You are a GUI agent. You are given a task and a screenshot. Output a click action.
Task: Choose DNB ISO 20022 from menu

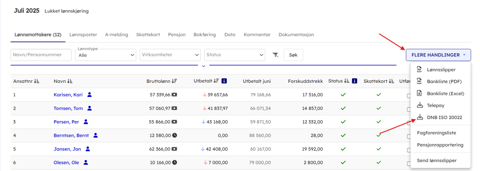click(x=444, y=117)
